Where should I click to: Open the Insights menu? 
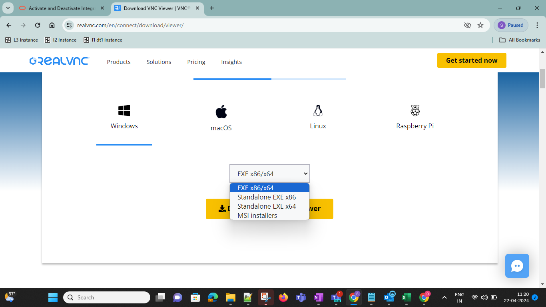click(x=231, y=62)
